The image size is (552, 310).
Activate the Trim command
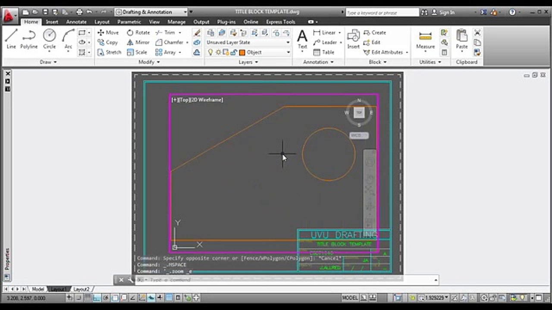(165, 32)
